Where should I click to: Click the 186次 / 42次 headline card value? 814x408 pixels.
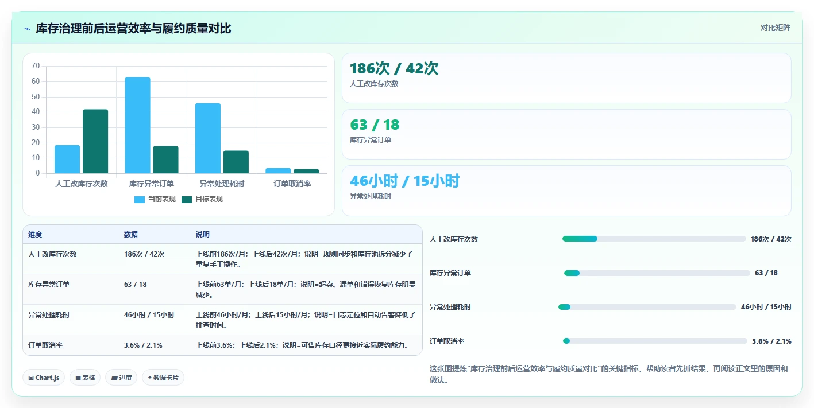coord(394,68)
